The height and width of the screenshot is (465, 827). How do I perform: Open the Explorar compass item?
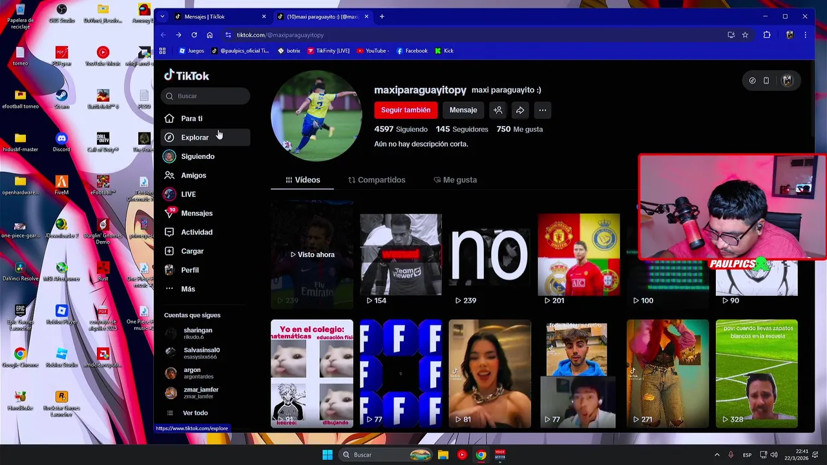pos(205,137)
